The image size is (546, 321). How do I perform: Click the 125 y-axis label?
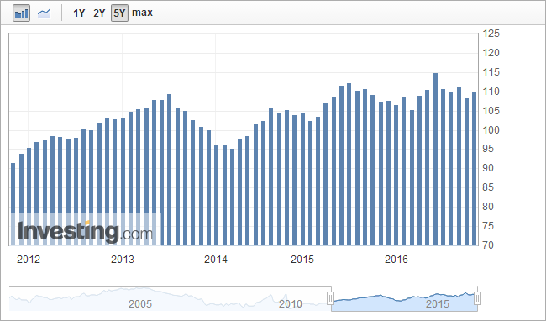(x=491, y=34)
